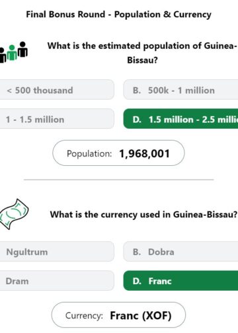Select the Dram currency answer
Screen dimensions: 238x333
pos(57,281)
